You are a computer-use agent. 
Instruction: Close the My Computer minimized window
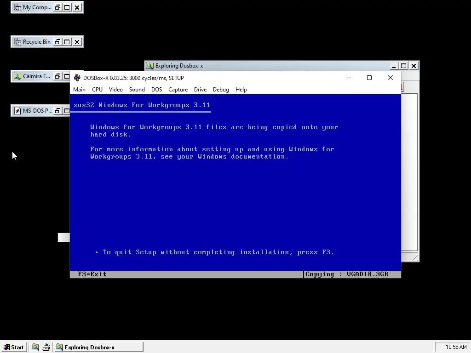coord(77,7)
